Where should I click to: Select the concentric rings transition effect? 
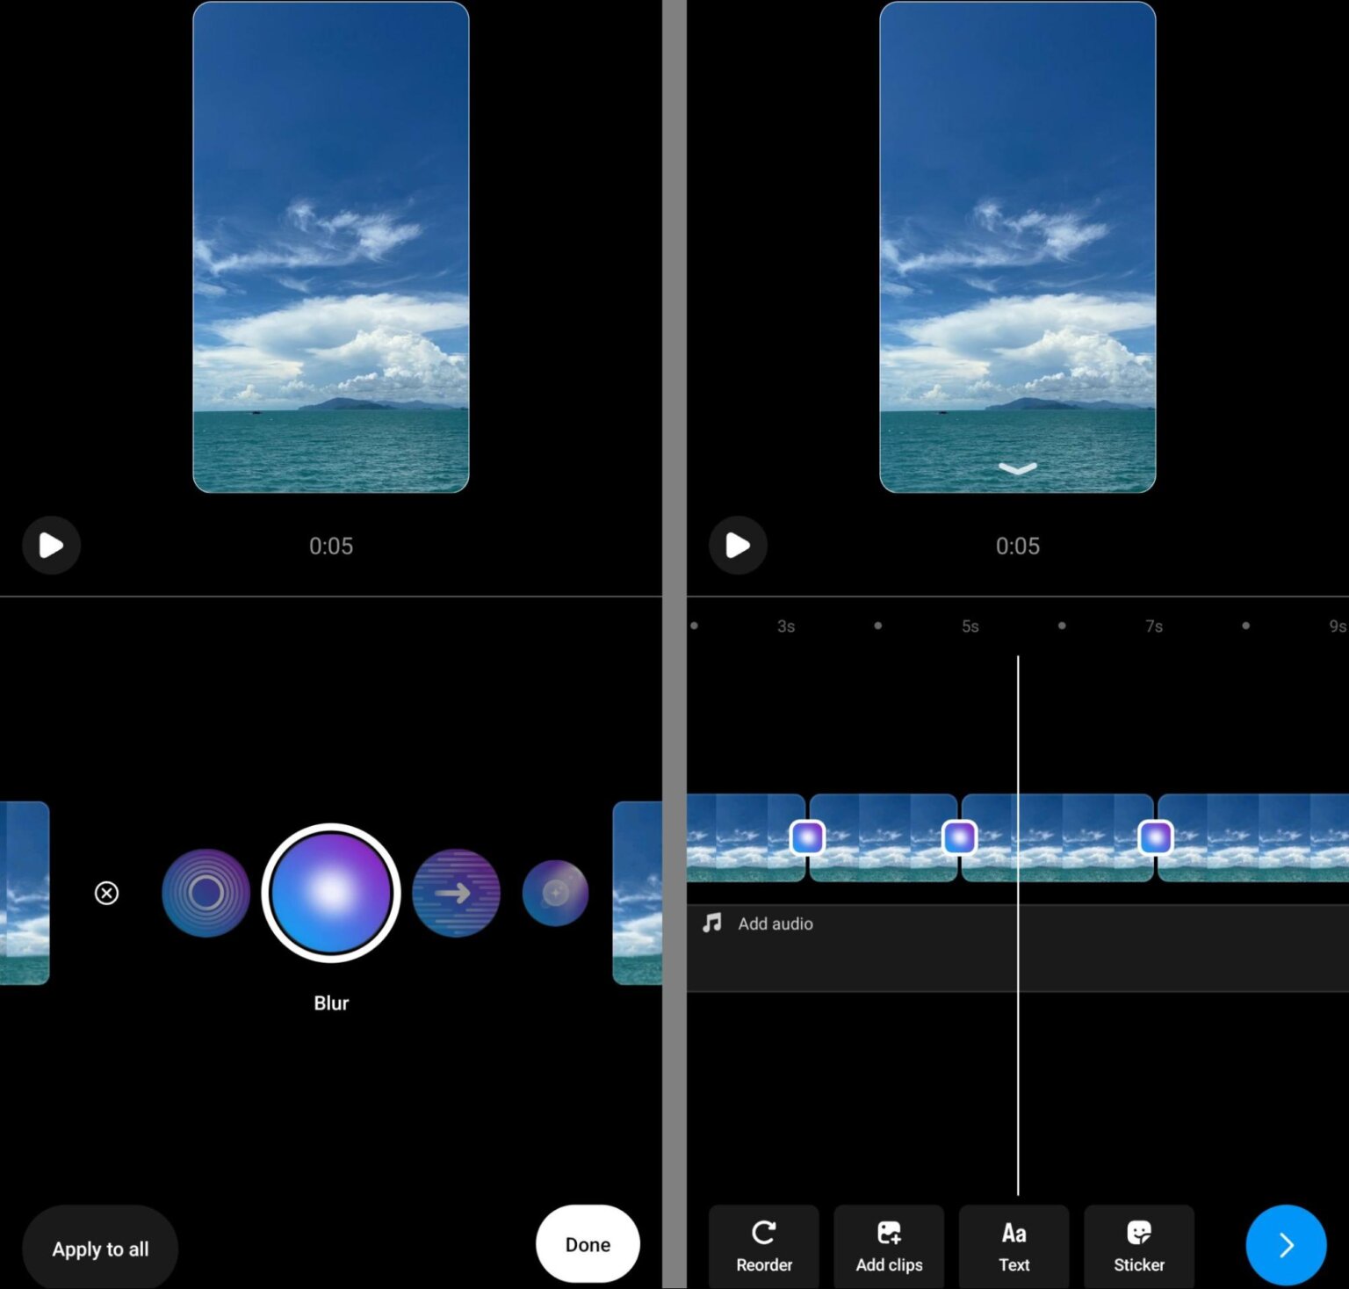point(206,893)
